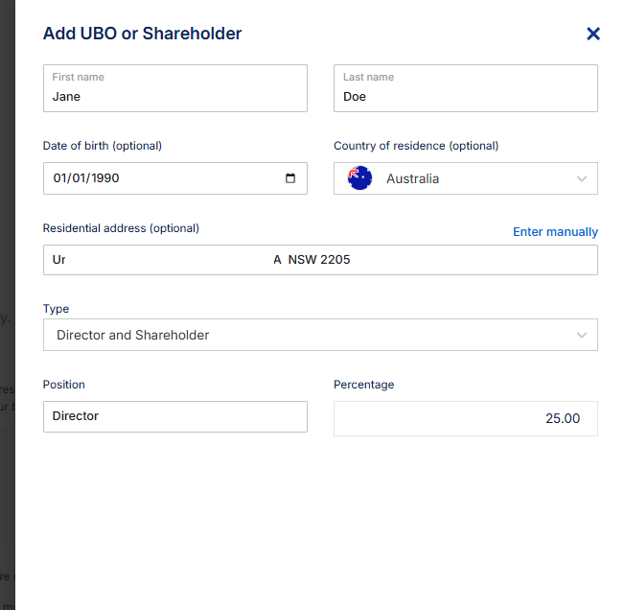Image resolution: width=625 pixels, height=610 pixels.
Task: Close the Add UBO or Shareholder dialog
Action: pos(593,34)
